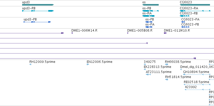Select the upd3-PB protein feature
The width and height of the screenshot is (214, 106).
pyautogui.click(x=37, y=22)
